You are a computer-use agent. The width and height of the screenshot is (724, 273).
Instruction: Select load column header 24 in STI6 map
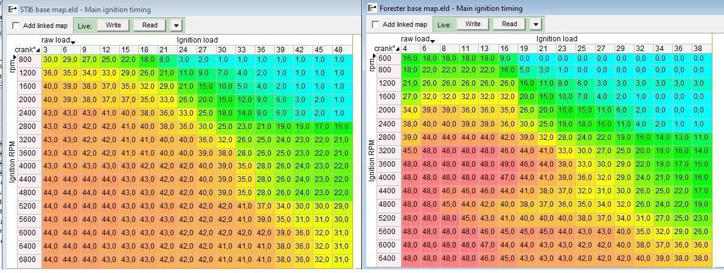coord(187,50)
